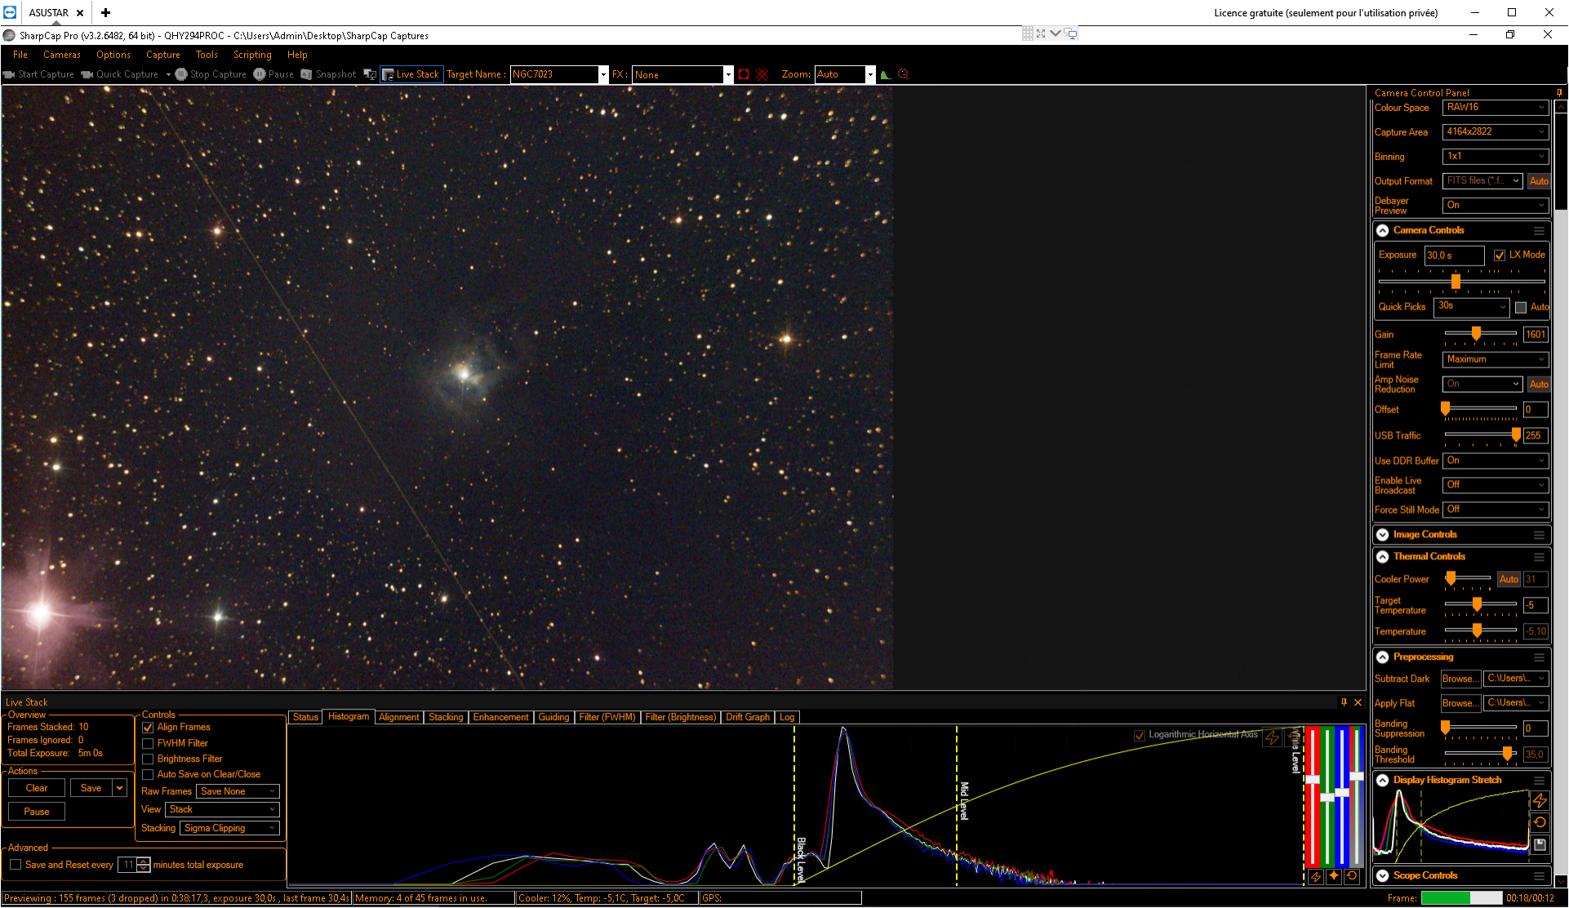The width and height of the screenshot is (1569, 908).
Task: Open the Cameras menu
Action: [x=62, y=55]
